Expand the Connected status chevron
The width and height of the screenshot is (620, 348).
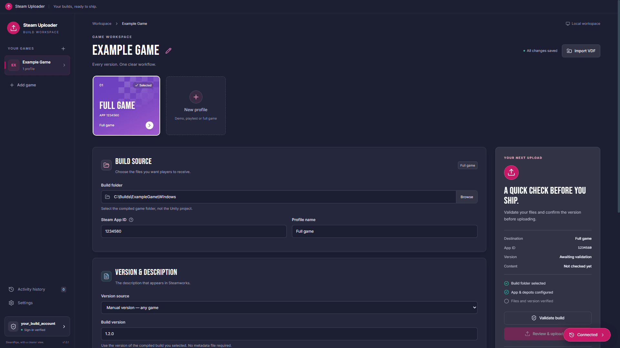[x=603, y=335]
